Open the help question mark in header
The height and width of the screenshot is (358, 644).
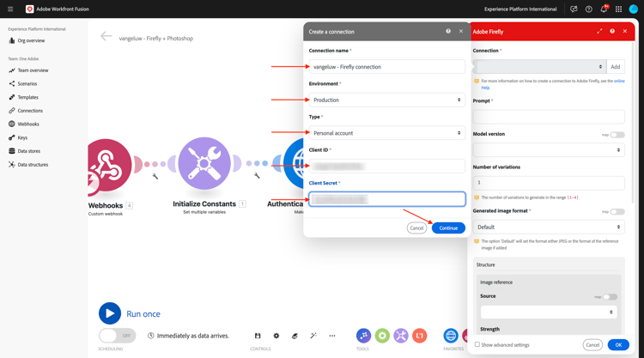[588, 9]
